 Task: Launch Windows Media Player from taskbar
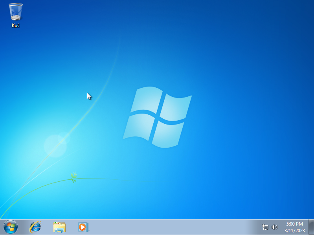[x=83, y=227]
